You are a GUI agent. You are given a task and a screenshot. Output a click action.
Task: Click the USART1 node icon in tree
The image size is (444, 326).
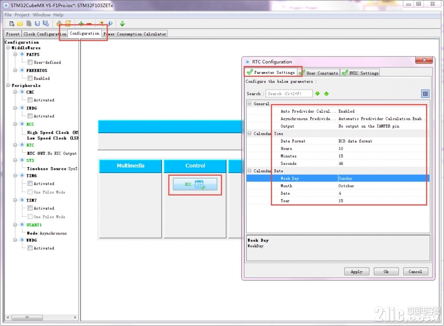click(22, 224)
